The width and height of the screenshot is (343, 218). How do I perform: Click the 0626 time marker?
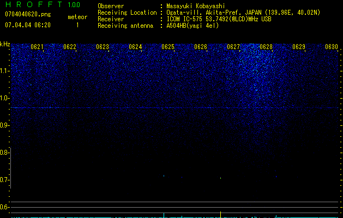pyautogui.click(x=201, y=47)
